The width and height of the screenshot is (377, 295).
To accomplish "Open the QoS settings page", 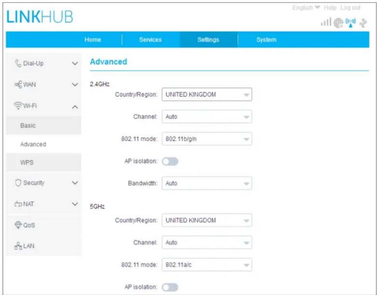I will (43, 225).
